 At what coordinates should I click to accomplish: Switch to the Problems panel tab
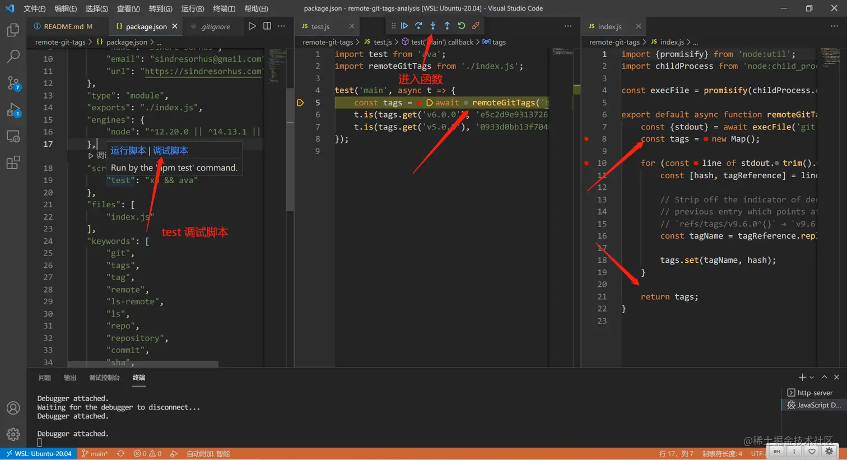pos(44,378)
